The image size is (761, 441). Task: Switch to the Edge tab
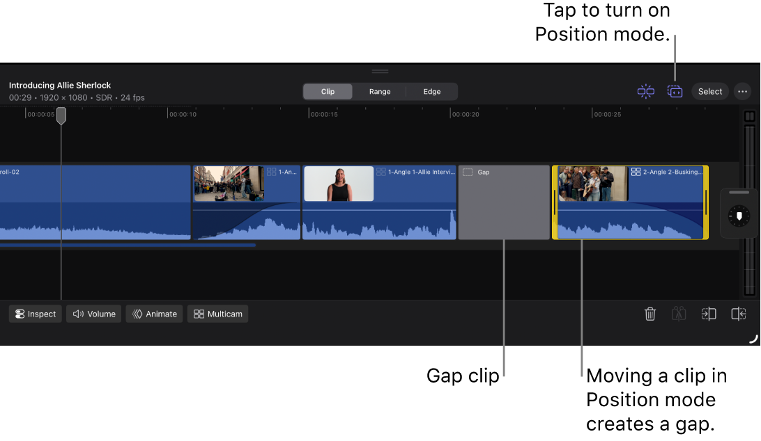pyautogui.click(x=431, y=91)
